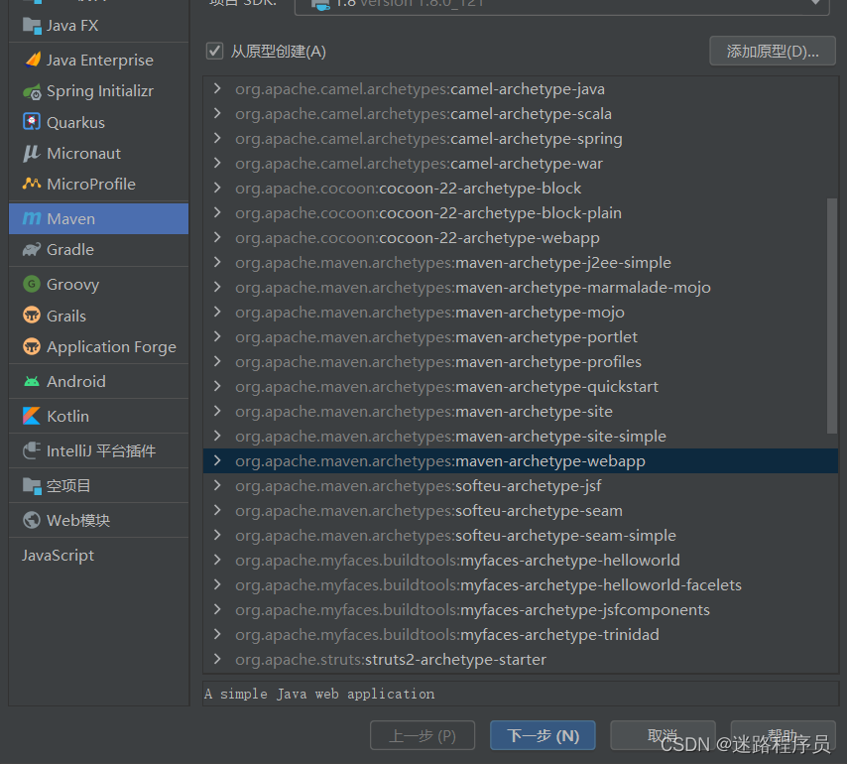Click the Web模块 globe icon

pos(32,520)
